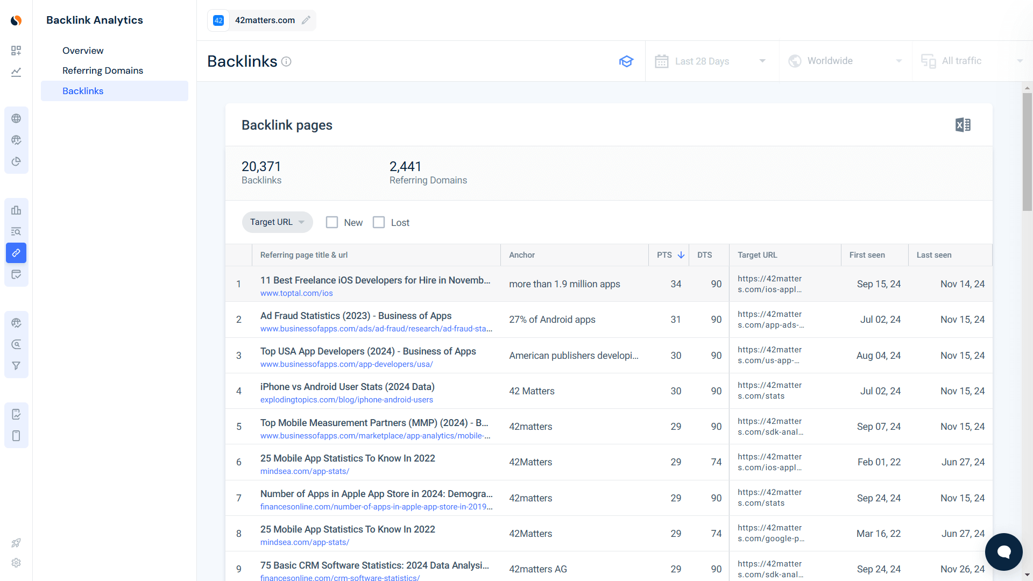Image resolution: width=1033 pixels, height=581 pixels.
Task: Go to Overview in Backlink Analytics menu
Action: point(83,51)
